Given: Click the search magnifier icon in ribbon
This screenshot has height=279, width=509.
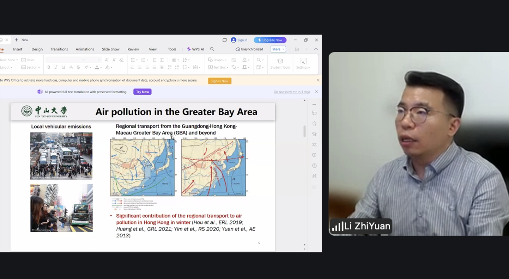Looking at the screenshot, I should coord(212,49).
